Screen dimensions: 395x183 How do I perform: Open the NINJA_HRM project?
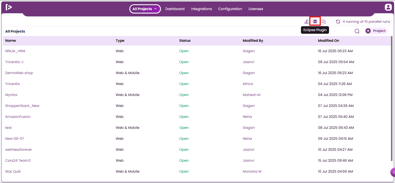point(15,51)
